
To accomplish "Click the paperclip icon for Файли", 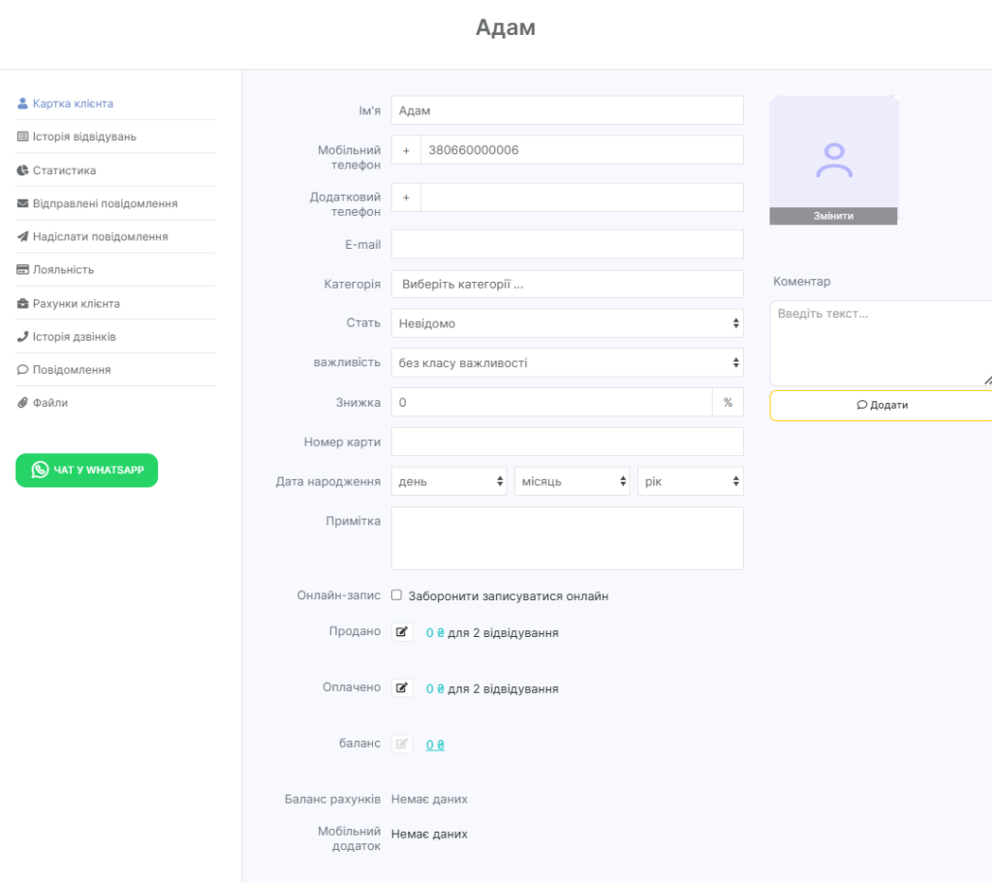I will [23, 403].
